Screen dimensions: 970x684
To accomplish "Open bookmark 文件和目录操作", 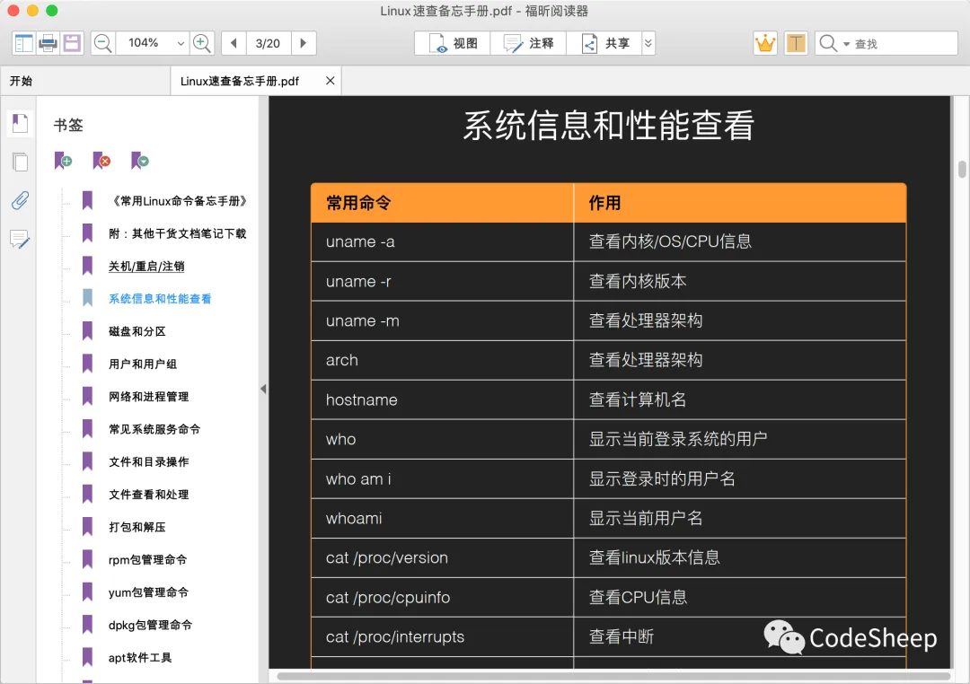I will (148, 462).
